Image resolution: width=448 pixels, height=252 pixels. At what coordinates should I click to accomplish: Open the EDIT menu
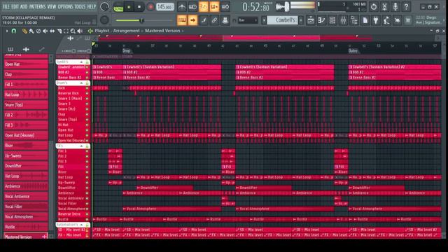15,6
